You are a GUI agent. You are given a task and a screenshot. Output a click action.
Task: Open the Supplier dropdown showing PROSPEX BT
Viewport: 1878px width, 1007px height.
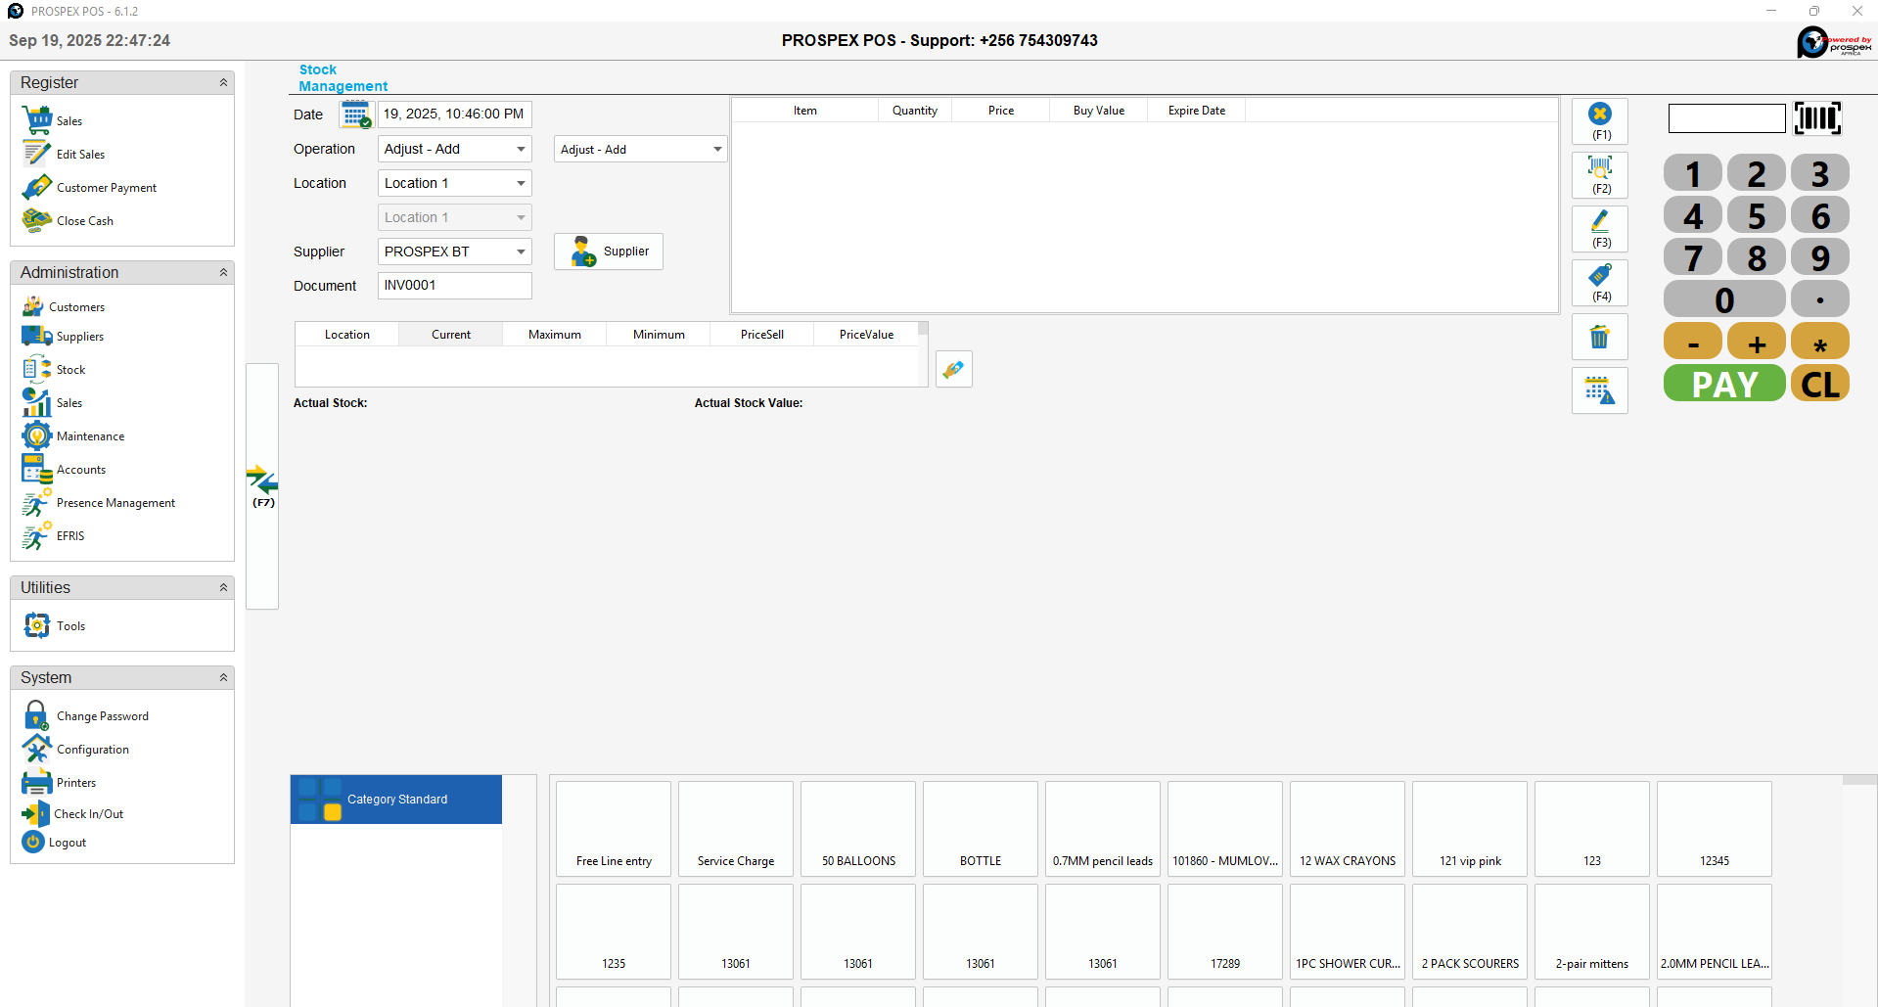click(x=454, y=252)
